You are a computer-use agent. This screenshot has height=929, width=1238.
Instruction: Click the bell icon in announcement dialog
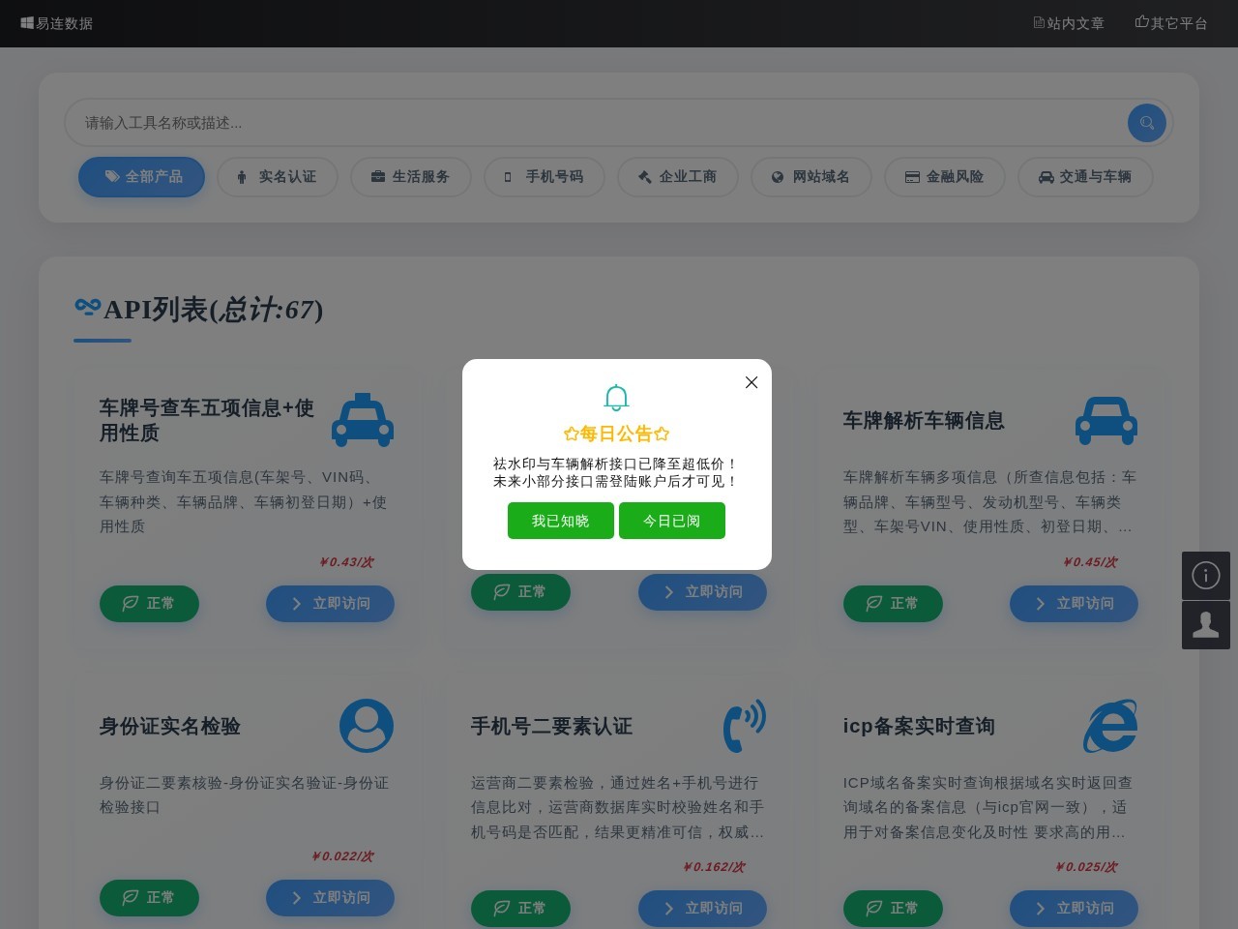point(616,398)
